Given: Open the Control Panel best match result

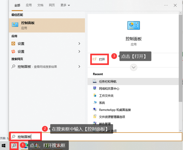Looking at the screenshot, I should (x=47, y=25).
